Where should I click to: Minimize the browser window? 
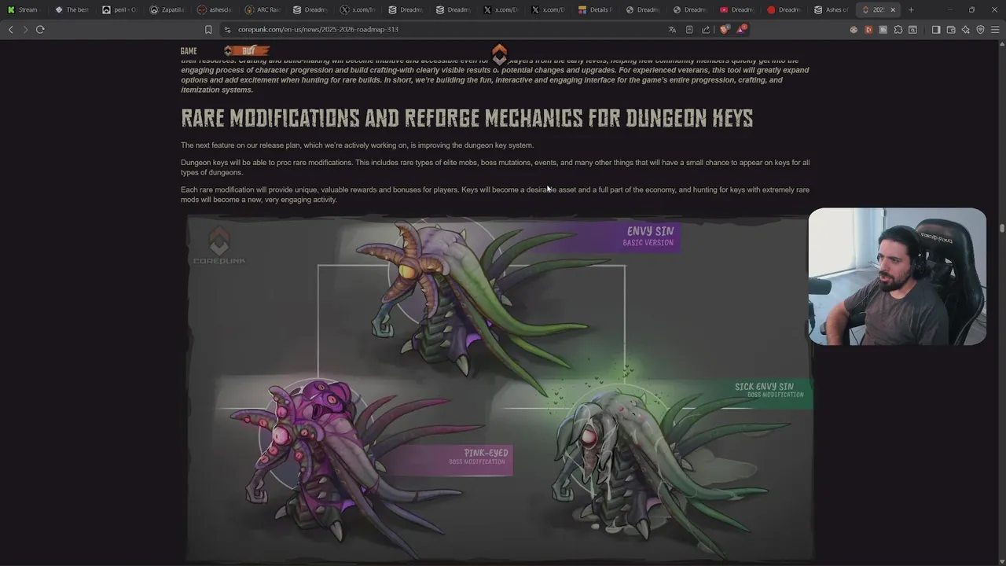pos(949,9)
